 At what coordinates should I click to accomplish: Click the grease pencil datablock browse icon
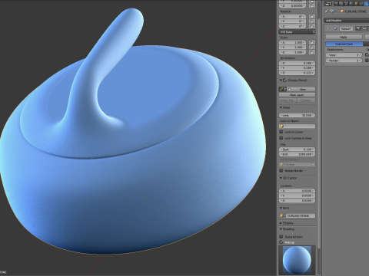(283, 89)
